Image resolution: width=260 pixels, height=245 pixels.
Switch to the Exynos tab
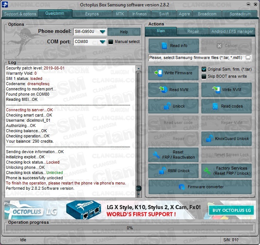point(92,14)
